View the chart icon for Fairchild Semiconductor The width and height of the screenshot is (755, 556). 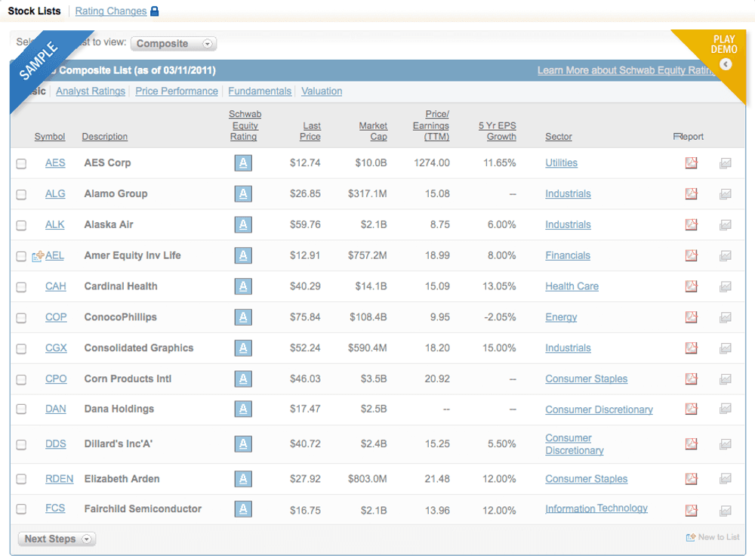(725, 510)
